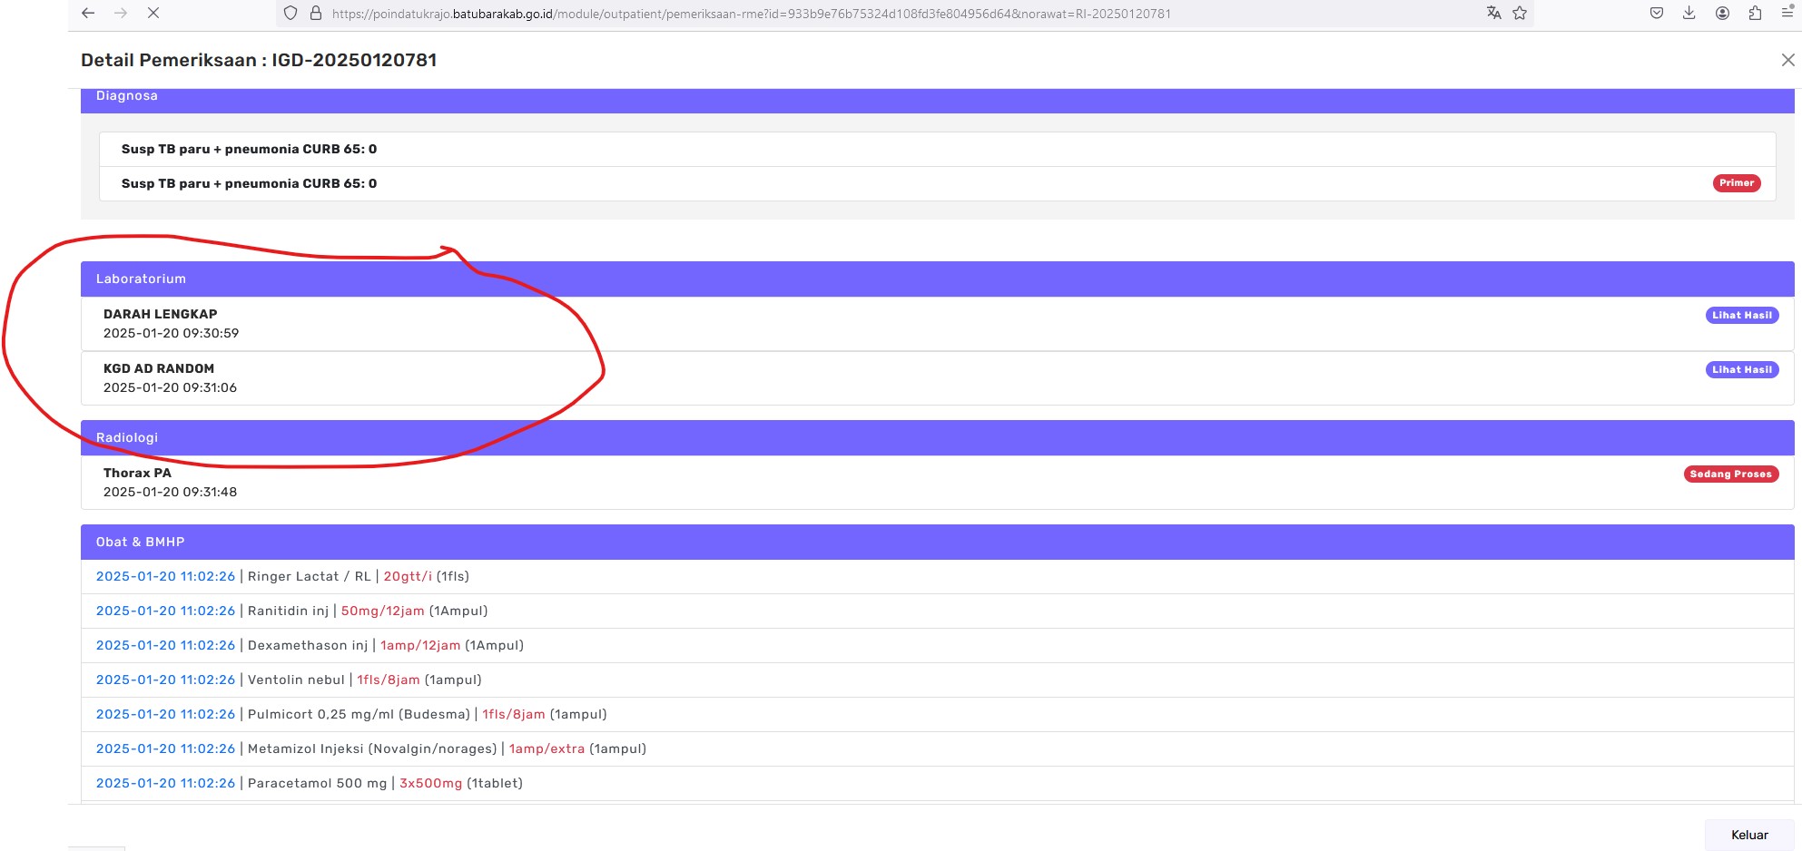
Task: Click the DARAH LENGKAP lab entry
Action: (937, 324)
